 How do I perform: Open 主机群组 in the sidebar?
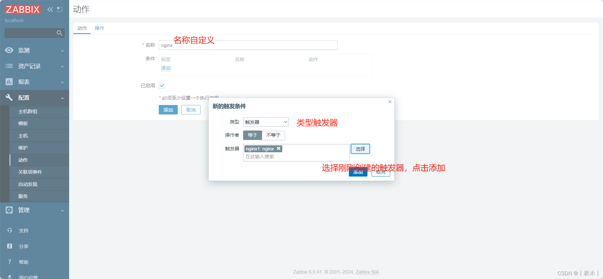39,111
